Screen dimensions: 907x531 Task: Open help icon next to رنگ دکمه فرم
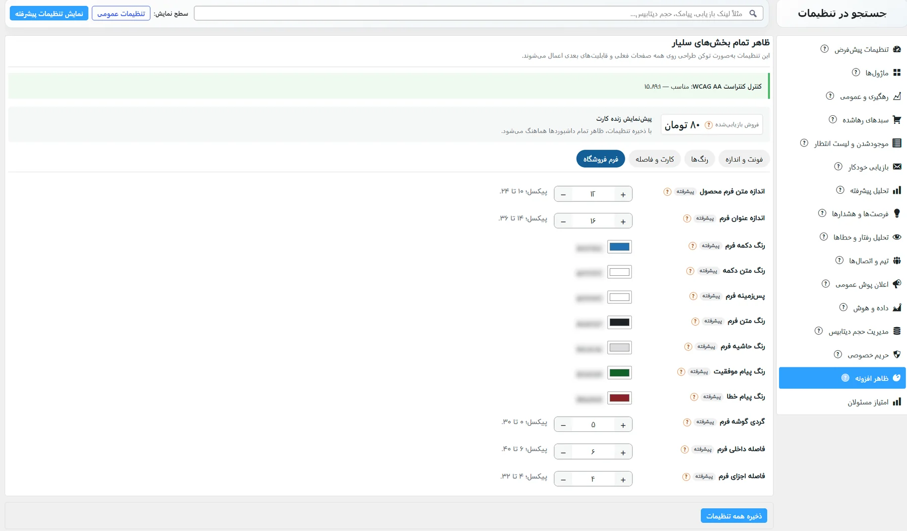(692, 246)
